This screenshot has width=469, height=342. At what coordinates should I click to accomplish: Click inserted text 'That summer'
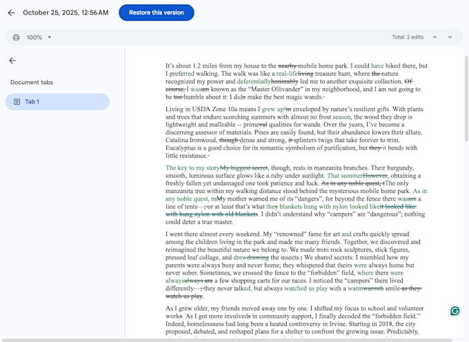point(345,176)
